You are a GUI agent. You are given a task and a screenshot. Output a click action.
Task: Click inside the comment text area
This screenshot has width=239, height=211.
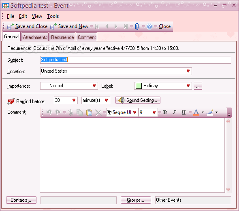[132, 155]
